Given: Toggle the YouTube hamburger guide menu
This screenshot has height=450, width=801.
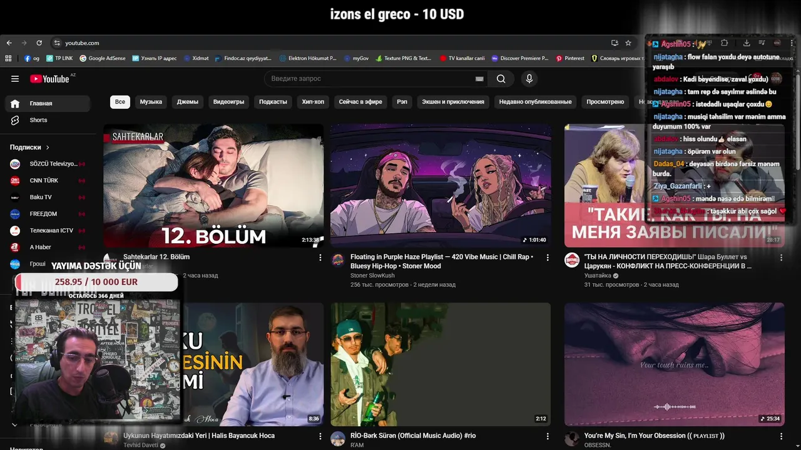Looking at the screenshot, I should (x=15, y=79).
